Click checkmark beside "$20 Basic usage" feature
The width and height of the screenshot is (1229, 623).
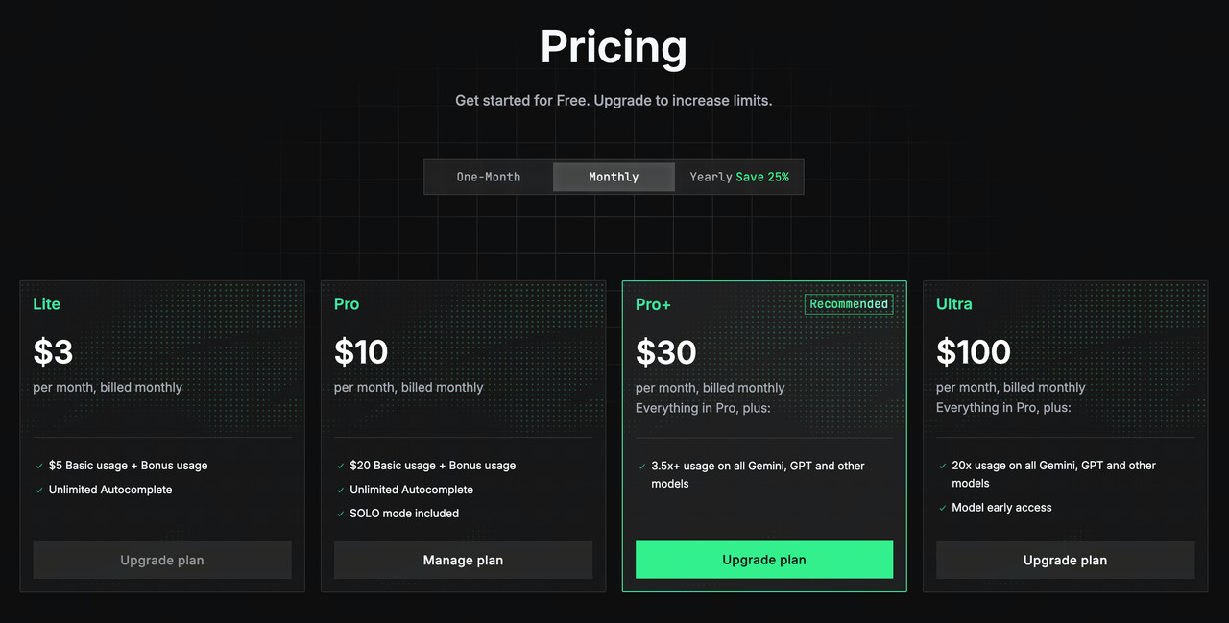[340, 466]
